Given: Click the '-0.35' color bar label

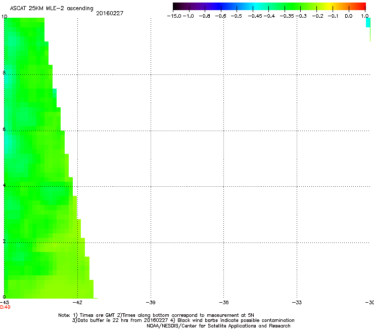Looking at the screenshot, I should (x=287, y=16).
